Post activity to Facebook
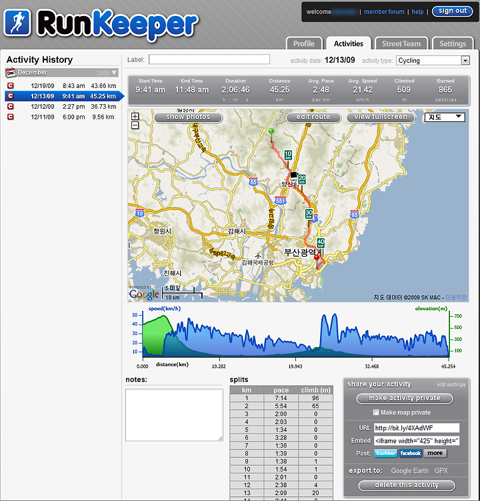 pyautogui.click(x=411, y=453)
